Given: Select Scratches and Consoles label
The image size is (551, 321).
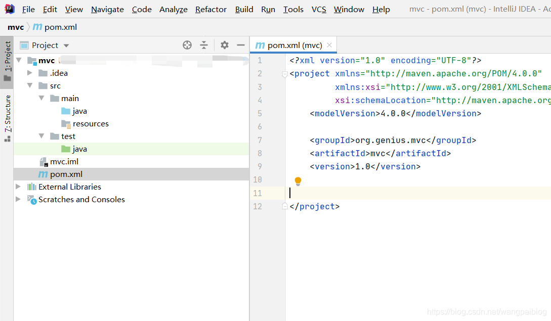Looking at the screenshot, I should point(81,200).
